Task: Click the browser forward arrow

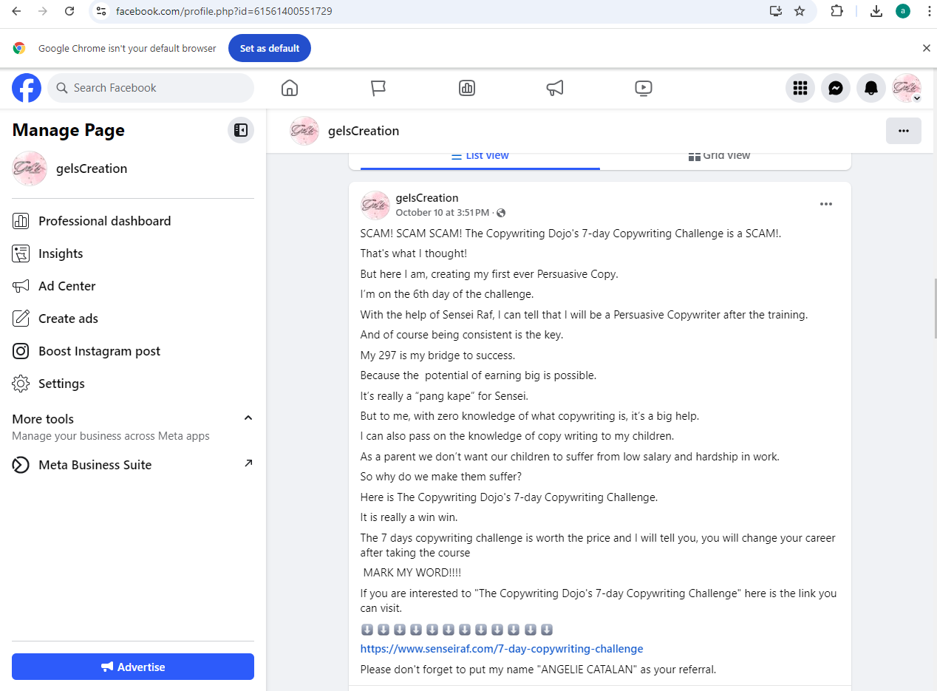Action: [x=43, y=11]
